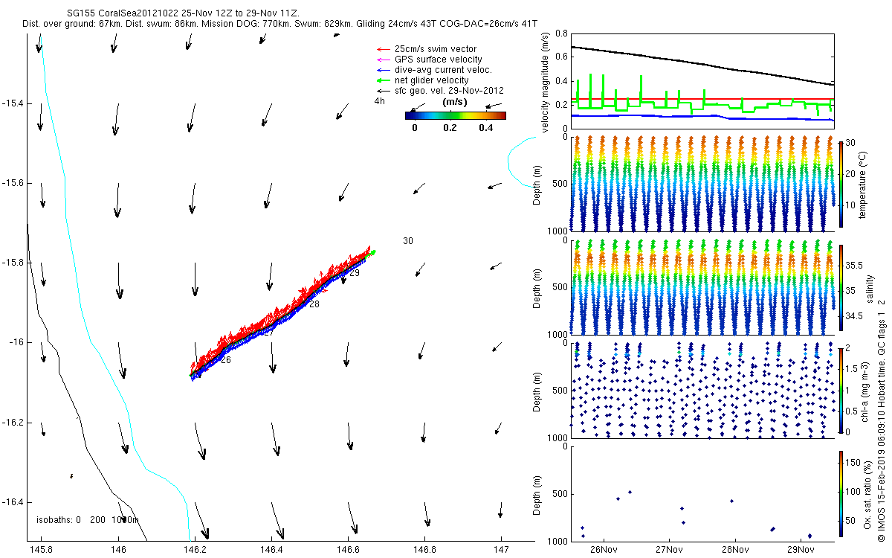Click the 'isobaths: 0 200 1000m' annotation
The height and width of the screenshot is (558, 892).
(x=87, y=520)
